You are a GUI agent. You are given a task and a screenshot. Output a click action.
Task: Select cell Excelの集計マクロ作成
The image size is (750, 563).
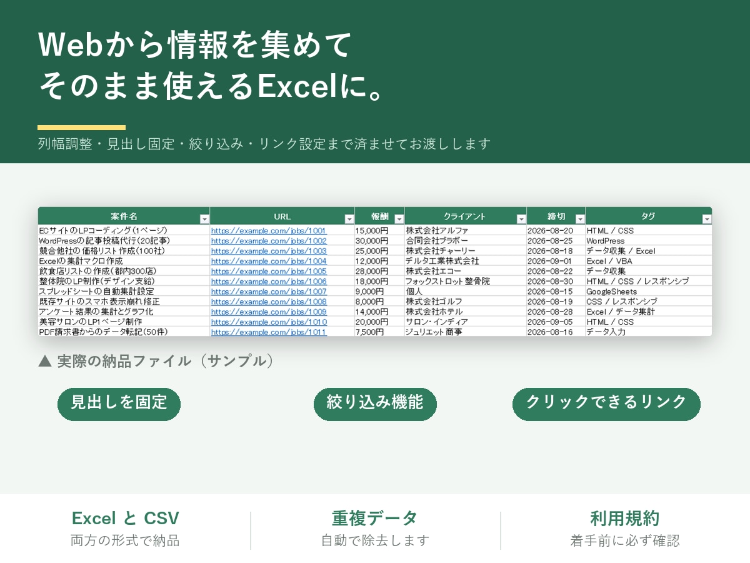(x=124, y=261)
